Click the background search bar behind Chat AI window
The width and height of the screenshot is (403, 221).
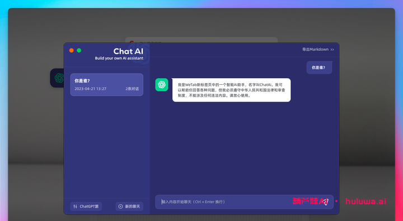pyautogui.click(x=201, y=40)
